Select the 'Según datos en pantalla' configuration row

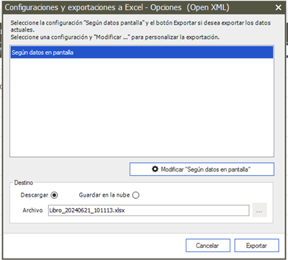142,53
